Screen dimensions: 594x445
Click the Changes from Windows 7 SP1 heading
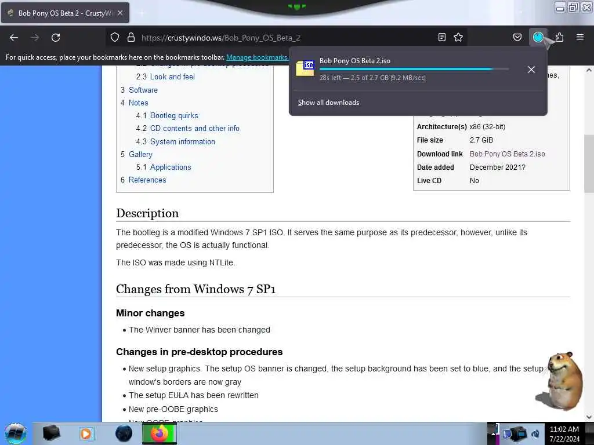(x=196, y=289)
